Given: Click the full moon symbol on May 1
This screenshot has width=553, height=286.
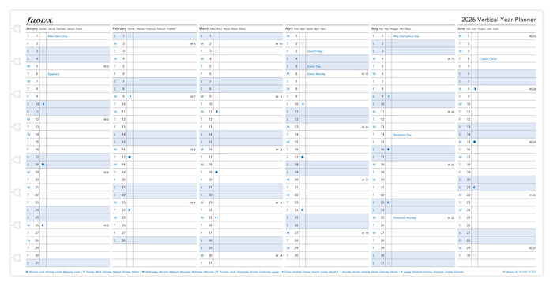Looking at the screenshot, I should 389,36.
